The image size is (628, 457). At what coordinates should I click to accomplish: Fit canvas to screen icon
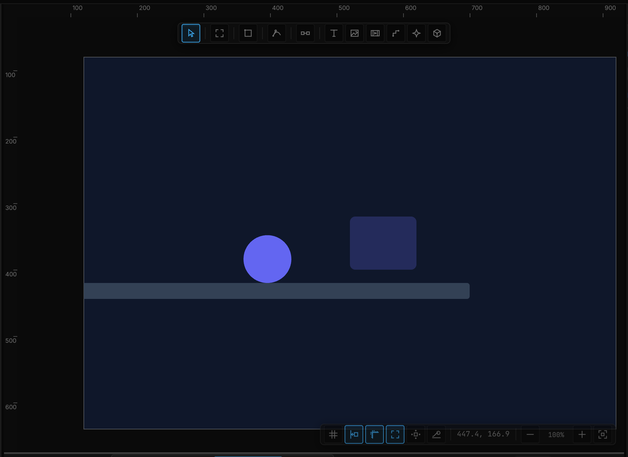coord(603,434)
